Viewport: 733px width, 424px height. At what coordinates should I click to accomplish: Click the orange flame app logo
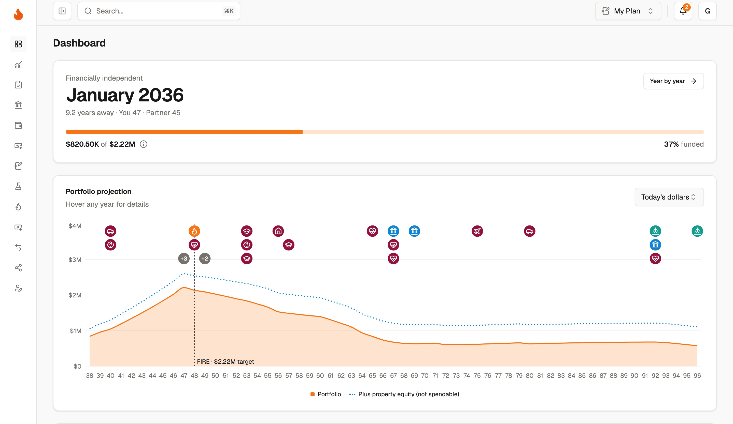(18, 14)
